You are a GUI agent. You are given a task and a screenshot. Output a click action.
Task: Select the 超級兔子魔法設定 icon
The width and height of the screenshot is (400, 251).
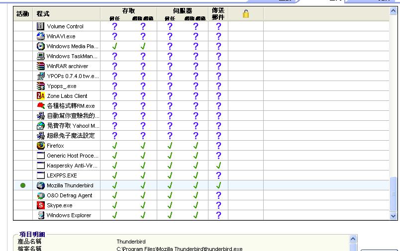tap(41, 136)
